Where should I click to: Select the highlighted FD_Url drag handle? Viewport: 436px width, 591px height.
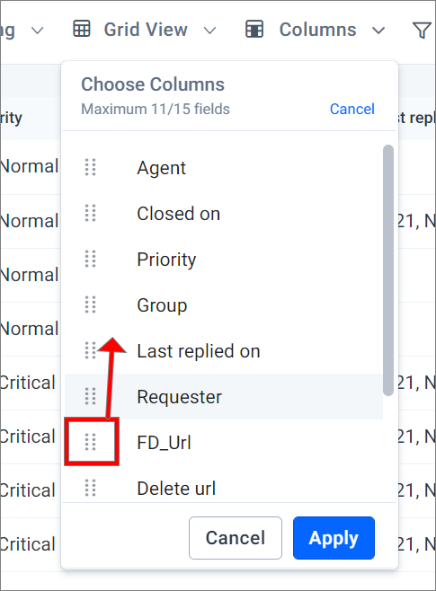(x=90, y=442)
